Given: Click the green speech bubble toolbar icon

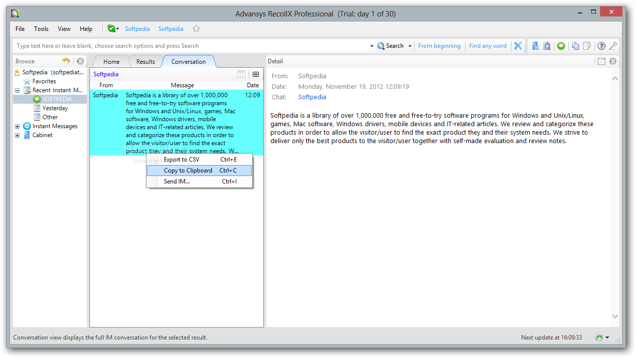Looking at the screenshot, I should point(561,46).
